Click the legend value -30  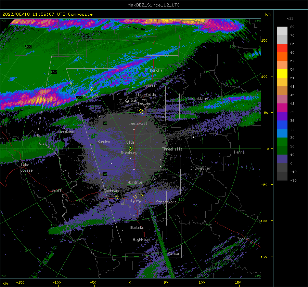click(x=293, y=181)
